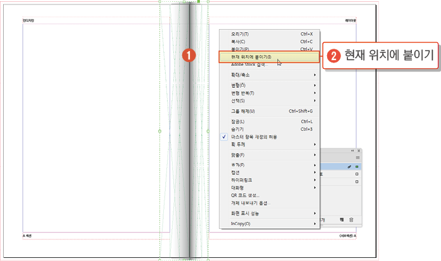The width and height of the screenshot is (441, 261).
Task: Open Adobe Stock 검색 menu entry
Action: (270, 64)
